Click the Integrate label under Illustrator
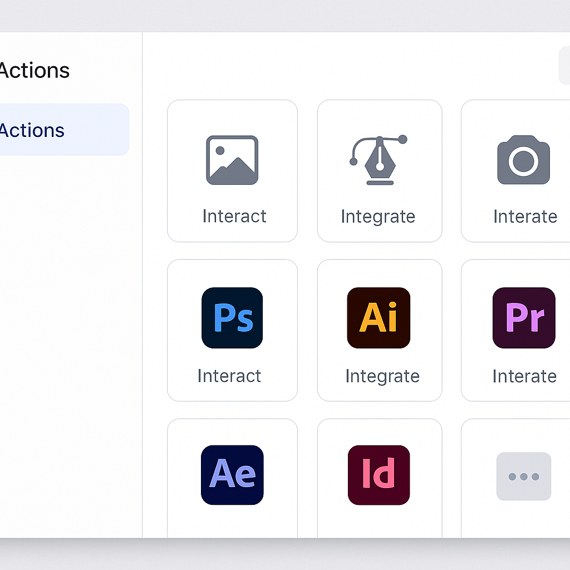Screen dimensions: 570x570 [382, 377]
